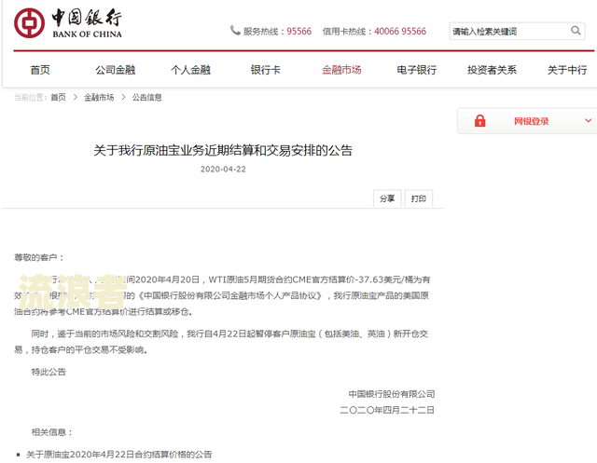Open the 银行卡 menu item
The width and height of the screenshot is (597, 463).
click(x=265, y=70)
